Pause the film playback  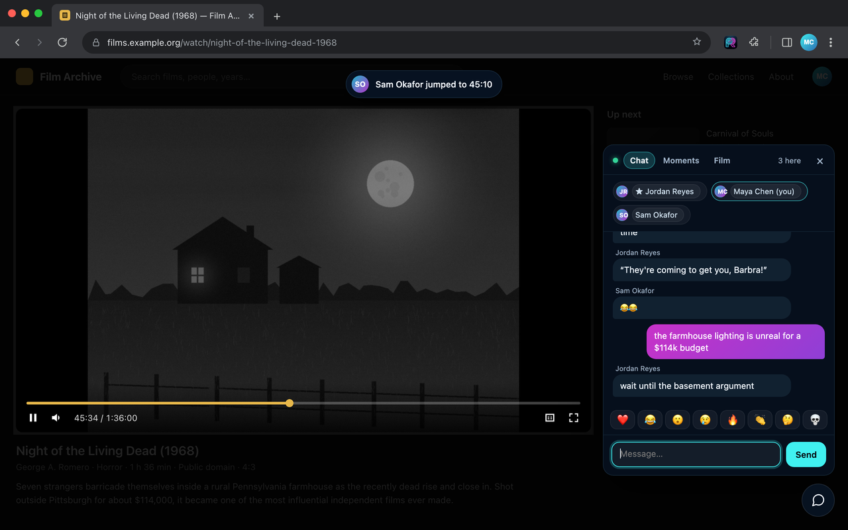[33, 418]
